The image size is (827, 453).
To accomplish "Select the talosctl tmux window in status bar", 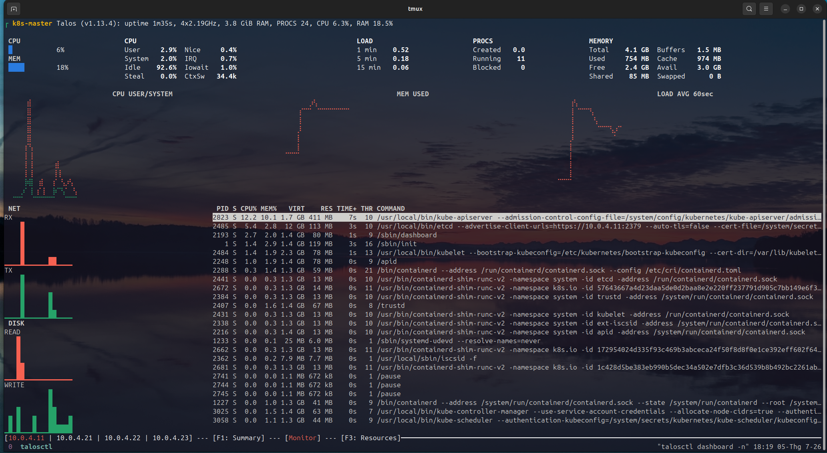I will tap(36, 447).
